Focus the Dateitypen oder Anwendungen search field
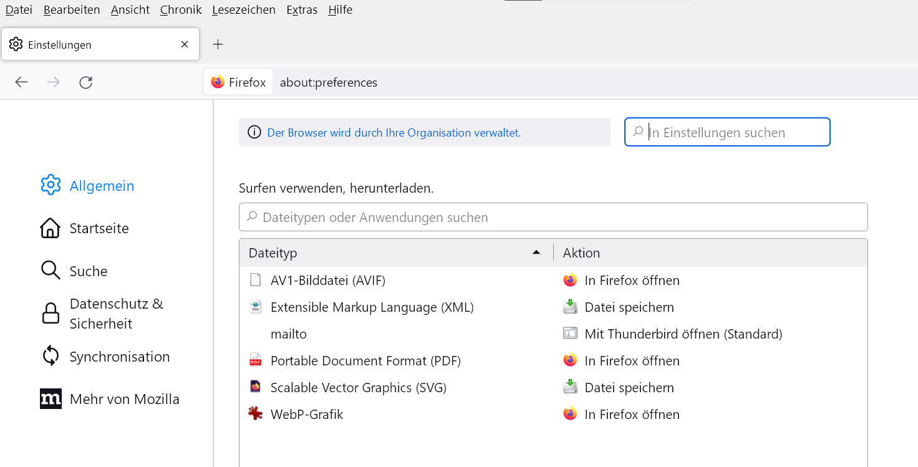Image resolution: width=918 pixels, height=467 pixels. coord(553,217)
